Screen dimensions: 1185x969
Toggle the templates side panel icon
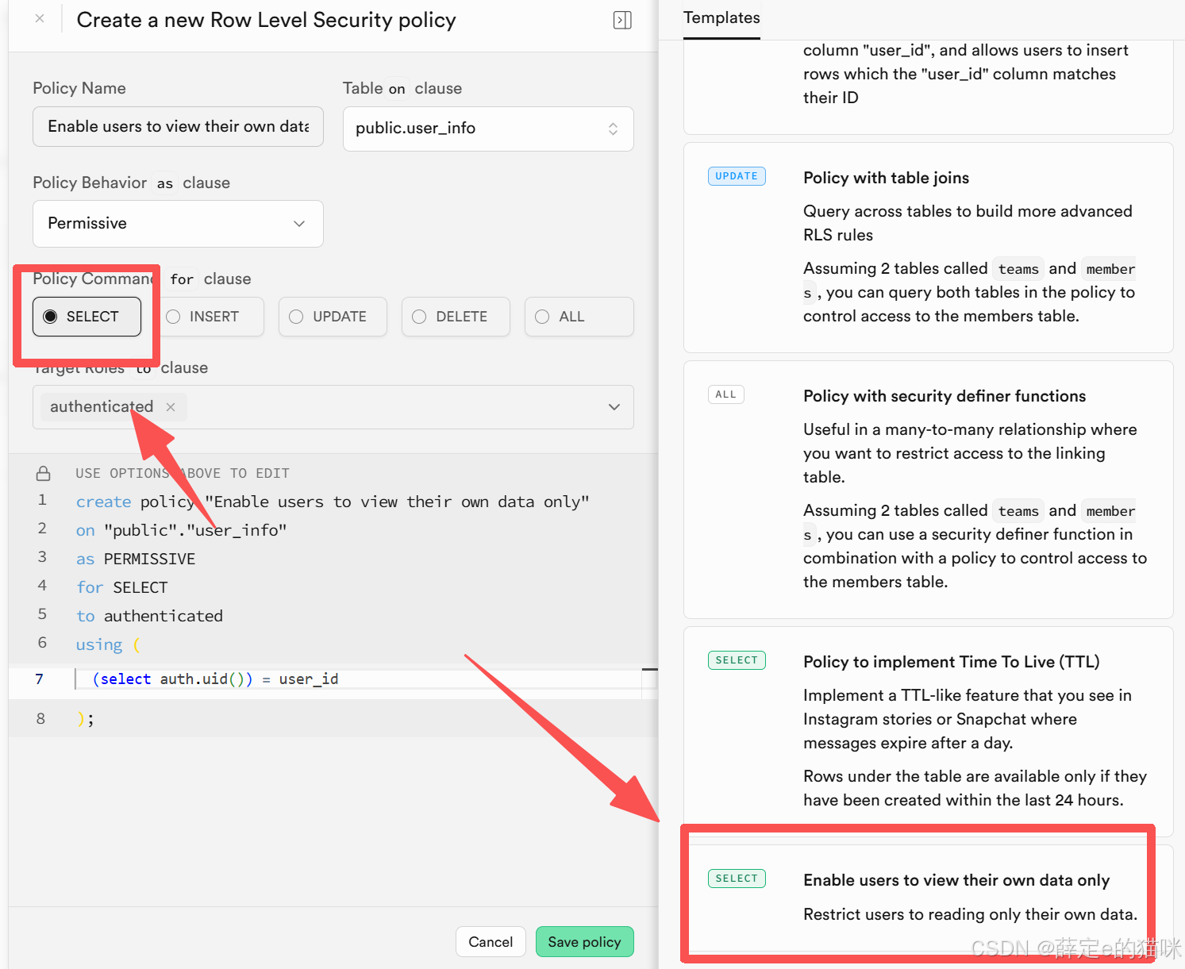point(623,21)
